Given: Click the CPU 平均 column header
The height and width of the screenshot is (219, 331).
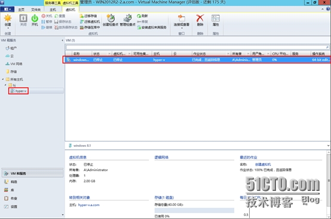Looking at the screenshot, I should pyautogui.click(x=281, y=54).
